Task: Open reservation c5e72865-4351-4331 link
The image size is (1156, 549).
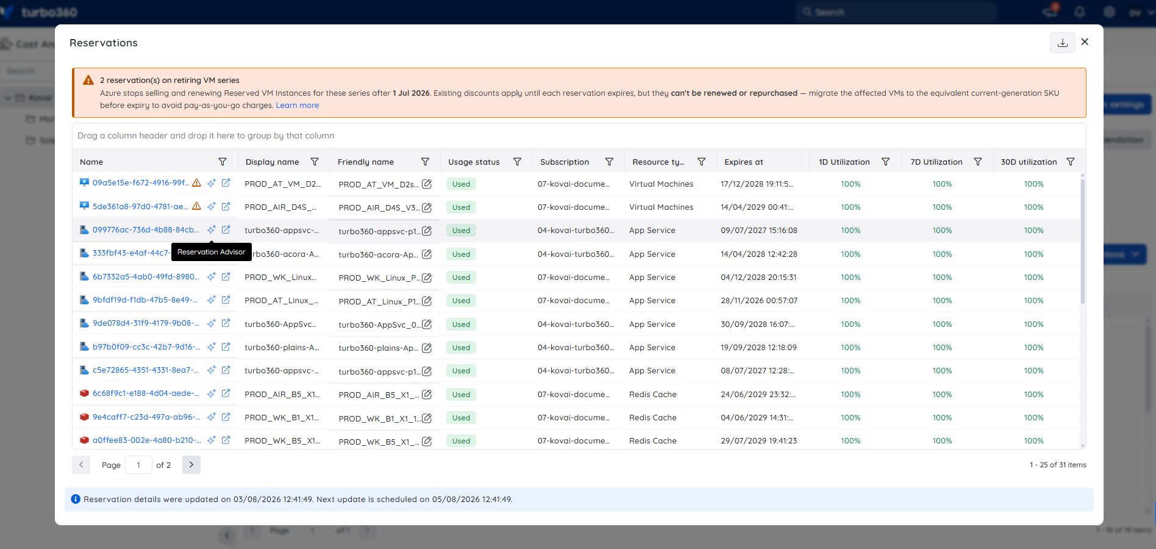Action: pyautogui.click(x=146, y=370)
